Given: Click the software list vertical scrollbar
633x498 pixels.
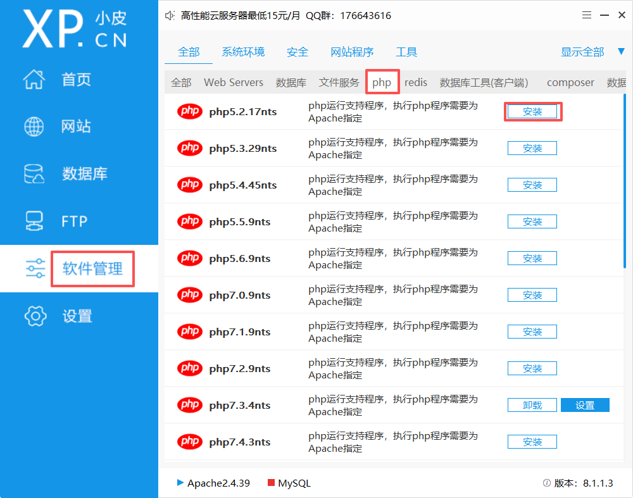Looking at the screenshot, I should [625, 181].
